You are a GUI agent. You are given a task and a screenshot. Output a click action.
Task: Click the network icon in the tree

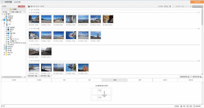pyautogui.click(x=6, y=47)
